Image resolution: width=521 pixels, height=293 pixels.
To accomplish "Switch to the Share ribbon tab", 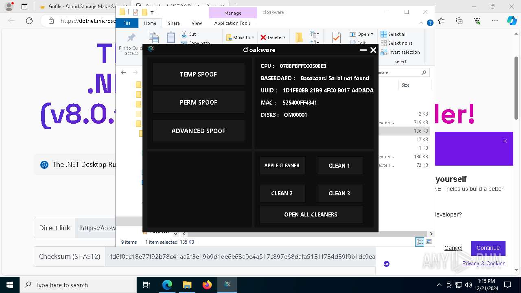I will click(x=174, y=23).
